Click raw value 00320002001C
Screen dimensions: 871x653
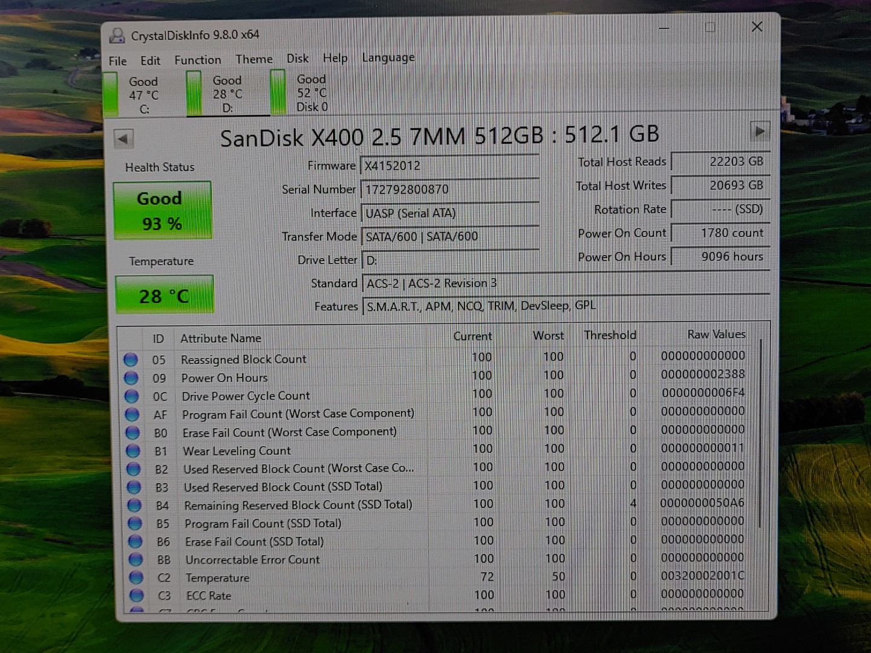[702, 576]
